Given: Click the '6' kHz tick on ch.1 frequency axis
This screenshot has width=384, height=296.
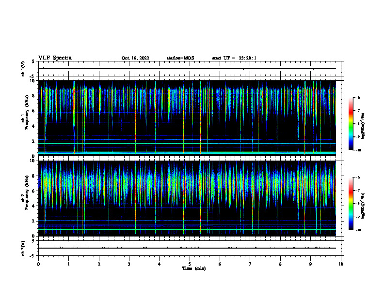Looking at the screenshot, I should coord(34,111).
